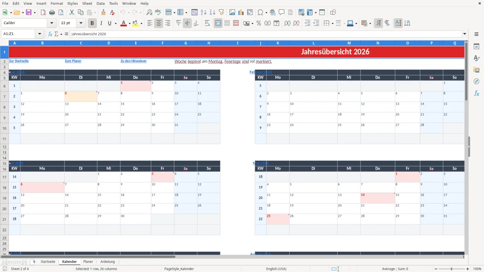Screen dimensions: 484x272
Task: Adjust the zoom slider handle
Action: coord(451,269)
